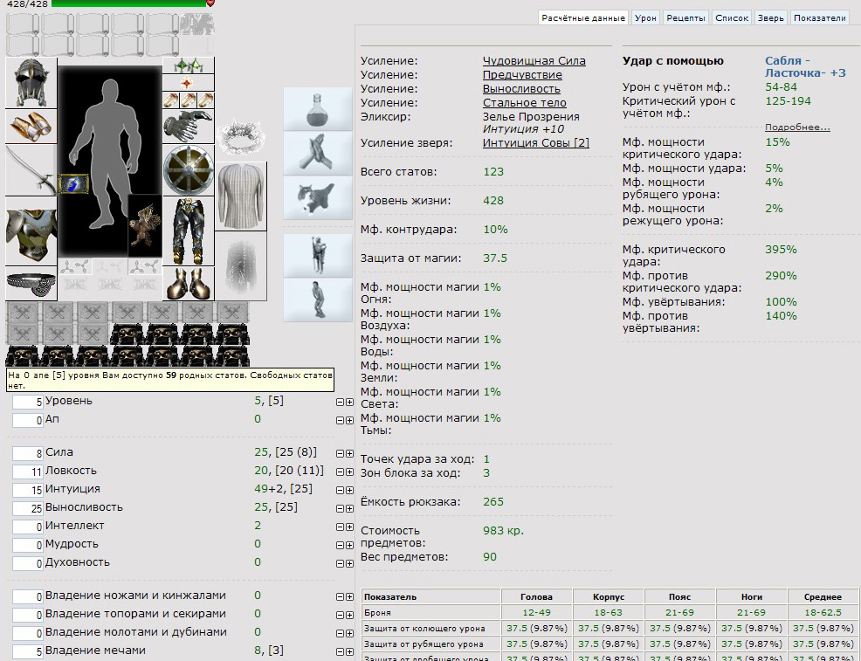This screenshot has width=861, height=661.
Task: Open the Рецепты tab
Action: tap(685, 17)
